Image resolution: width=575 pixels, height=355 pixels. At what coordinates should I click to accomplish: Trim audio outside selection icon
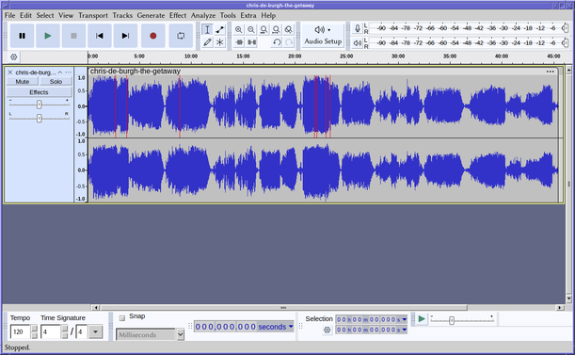[x=239, y=42]
